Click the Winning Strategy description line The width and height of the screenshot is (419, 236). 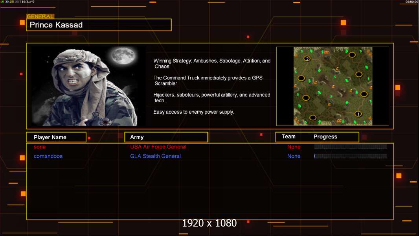(x=212, y=64)
